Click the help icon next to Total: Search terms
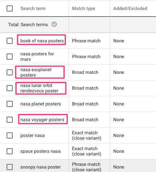Image resolution: width=156 pixels, height=172 pixels. coord(54,24)
